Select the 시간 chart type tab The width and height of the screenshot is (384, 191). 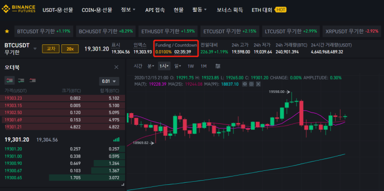(138, 66)
